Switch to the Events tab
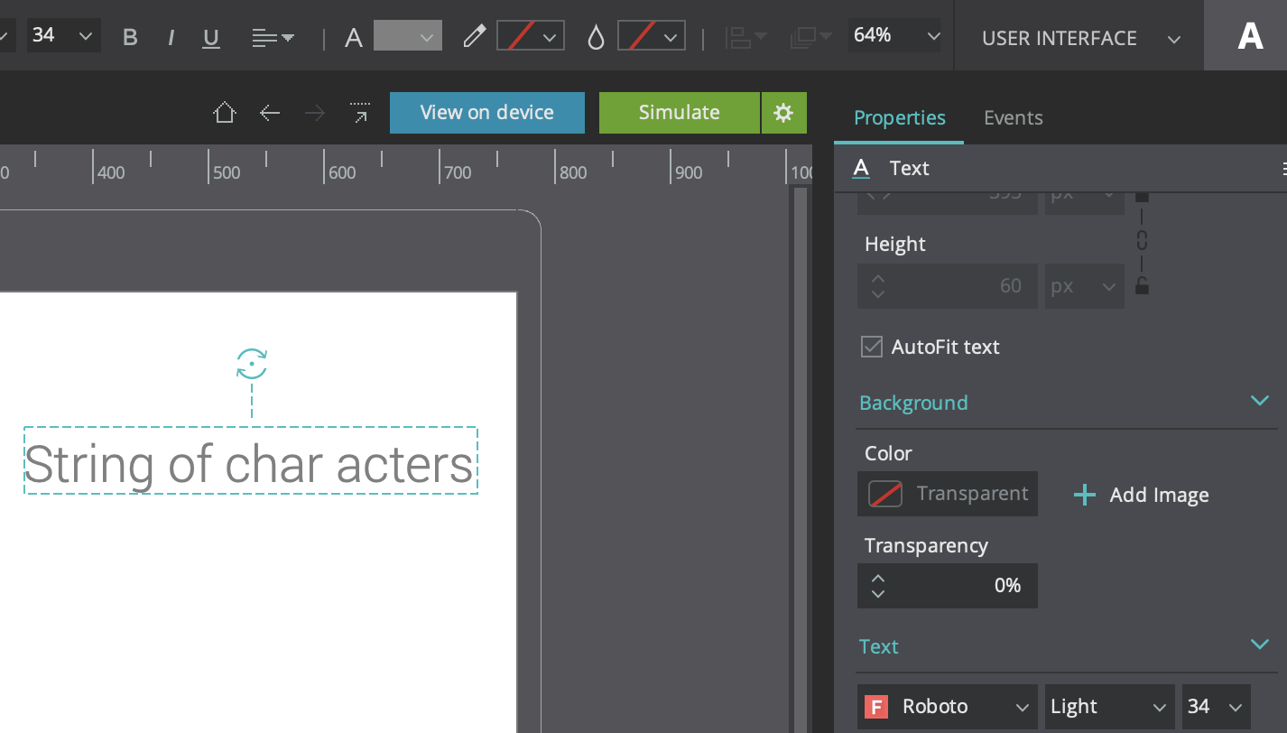Image resolution: width=1287 pixels, height=733 pixels. tap(1013, 118)
